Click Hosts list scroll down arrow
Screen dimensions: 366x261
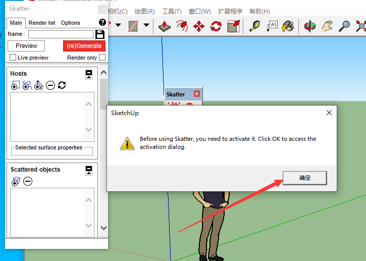point(88,129)
